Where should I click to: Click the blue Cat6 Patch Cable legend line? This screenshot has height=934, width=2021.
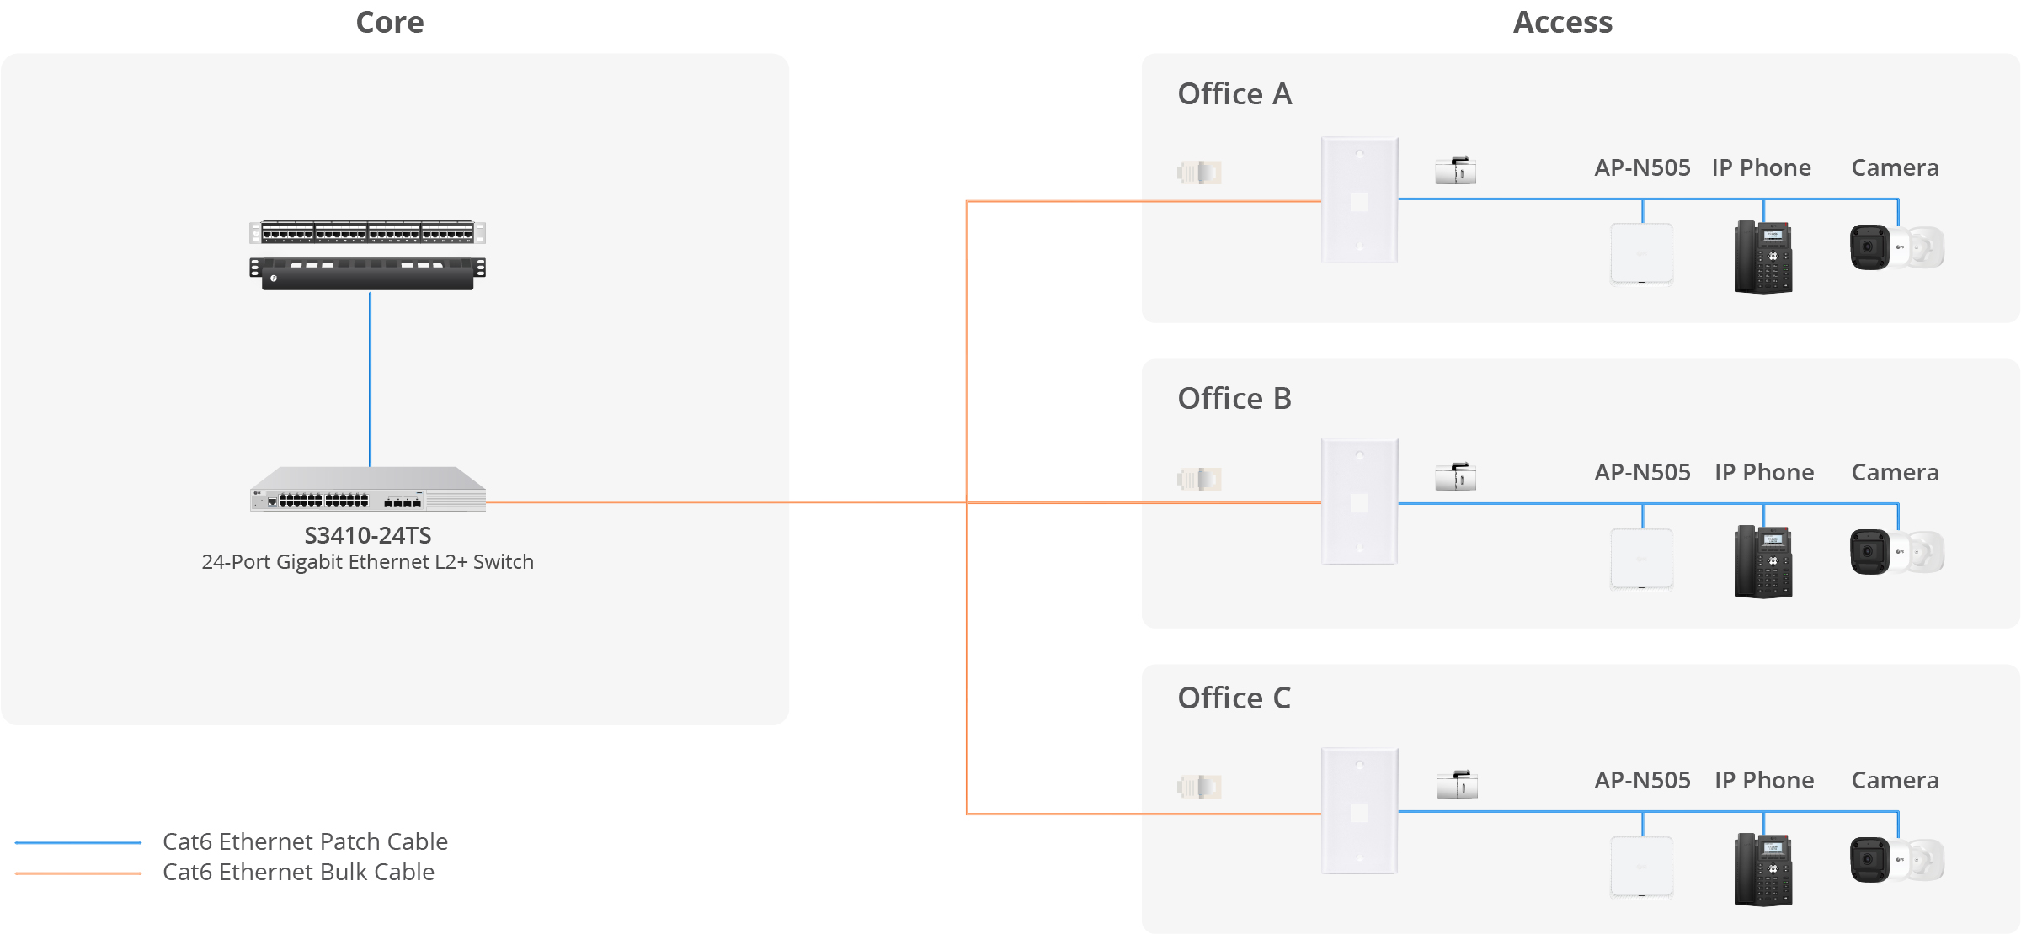pos(78,842)
